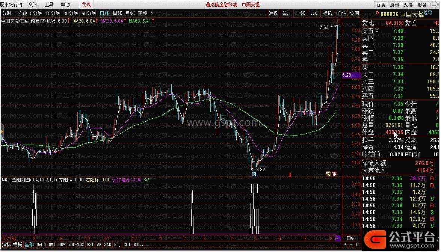Open the 帮助 menu
Image resolution: width=441 pixels, height=252 pixels.
pos(65,5)
